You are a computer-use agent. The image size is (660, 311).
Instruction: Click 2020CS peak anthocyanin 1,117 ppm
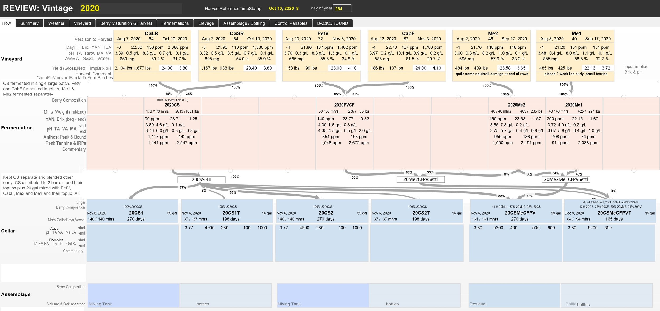(158, 137)
